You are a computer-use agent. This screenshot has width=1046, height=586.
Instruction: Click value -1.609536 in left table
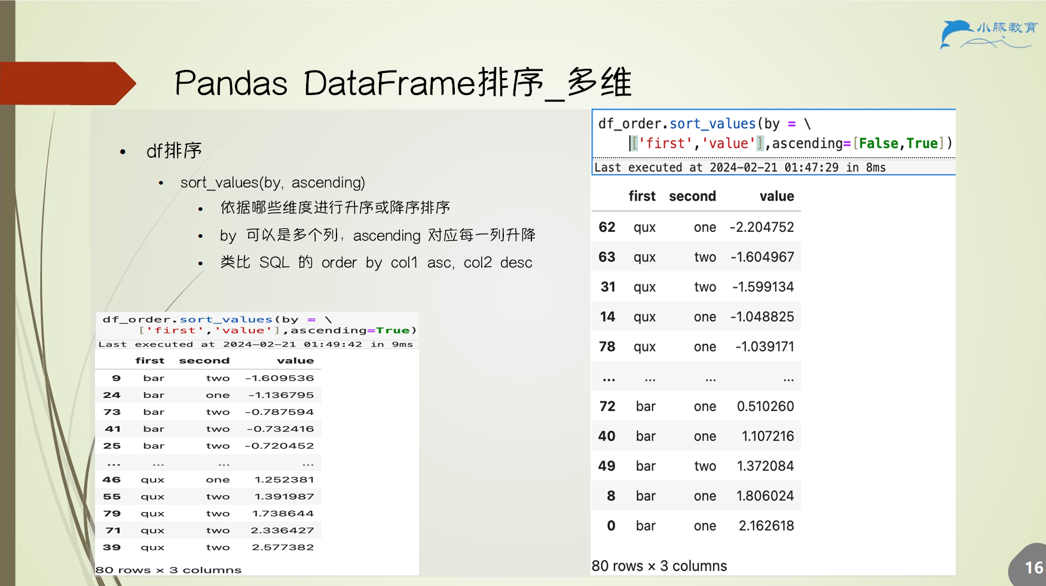pyautogui.click(x=279, y=378)
